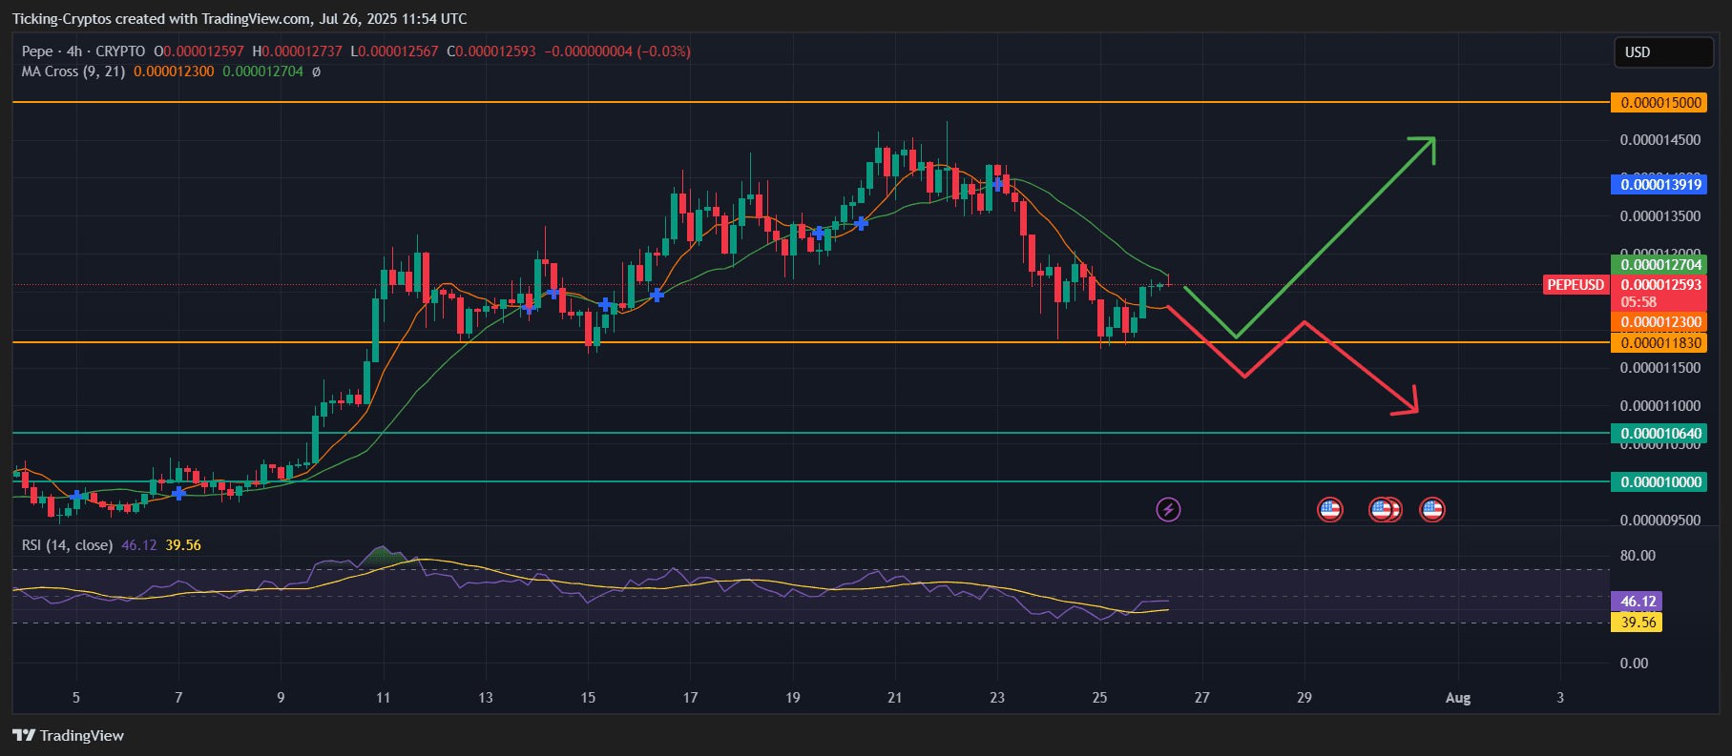This screenshot has height=756, width=1732.
Task: Click the Ticking-Cryptos TradingView.com header caption
Action: (x=240, y=19)
